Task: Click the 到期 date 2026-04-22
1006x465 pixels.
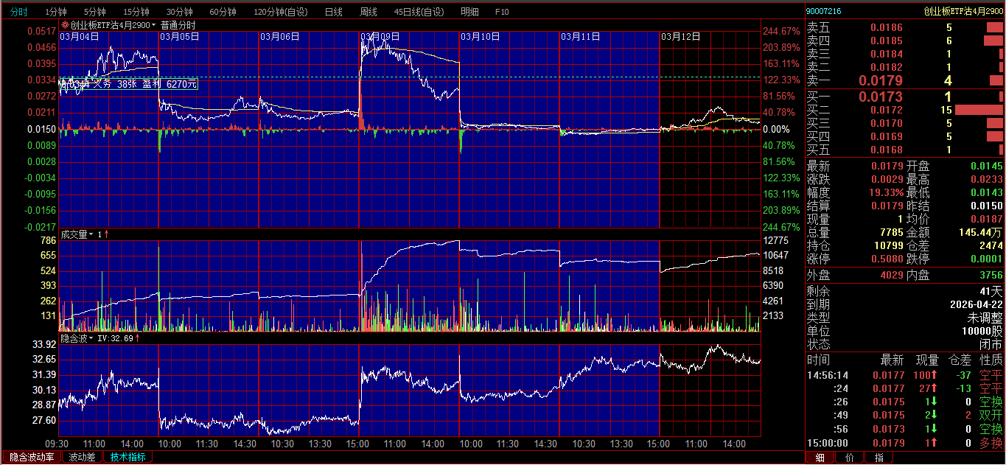Action: [977, 304]
